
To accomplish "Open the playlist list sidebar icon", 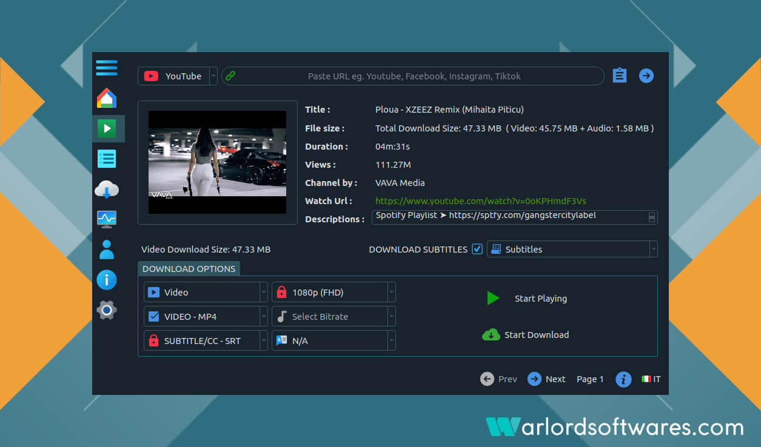I will click(107, 159).
